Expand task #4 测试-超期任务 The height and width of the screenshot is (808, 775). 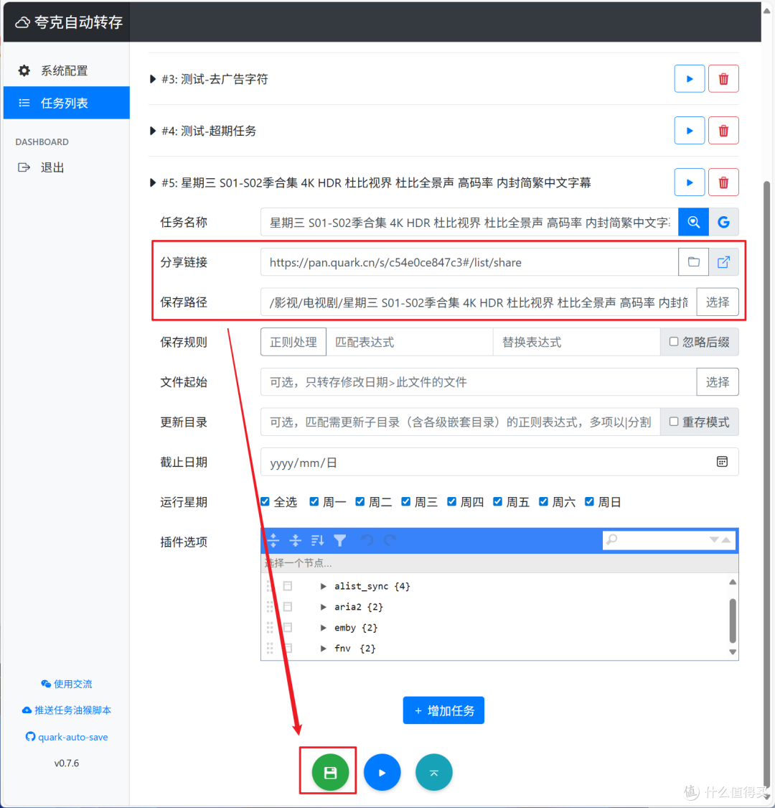[152, 131]
